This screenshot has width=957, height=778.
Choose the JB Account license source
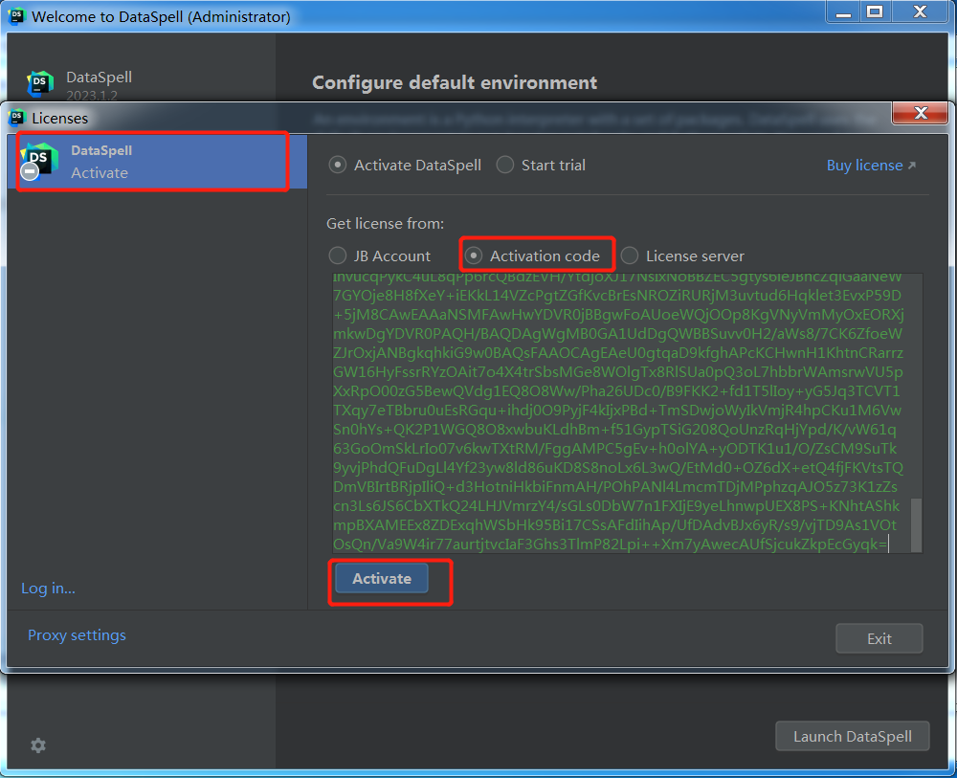coord(338,256)
